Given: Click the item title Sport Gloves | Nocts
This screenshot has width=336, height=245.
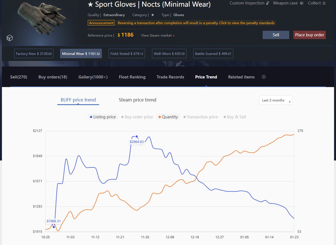Looking at the screenshot, I should [x=149, y=4].
